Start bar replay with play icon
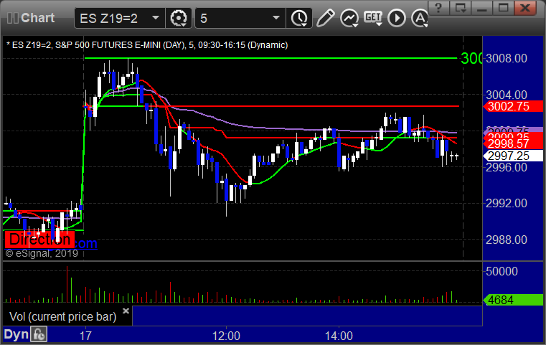This screenshot has width=546, height=345. pyautogui.click(x=397, y=18)
